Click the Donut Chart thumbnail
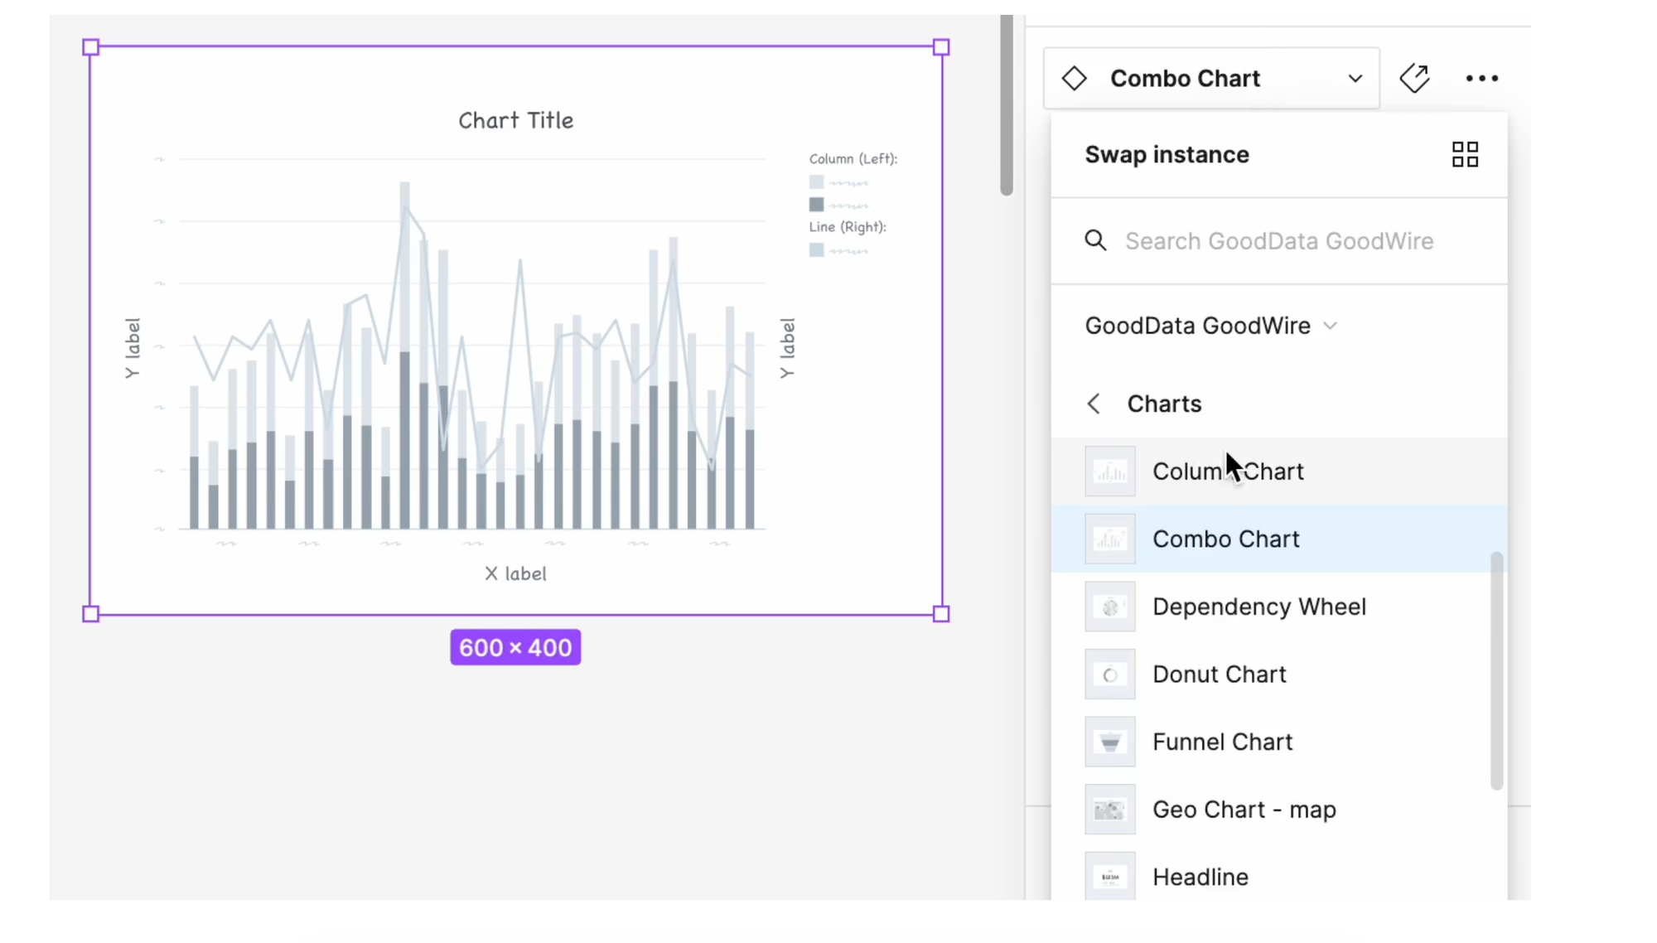The image size is (1657, 943). click(1110, 675)
